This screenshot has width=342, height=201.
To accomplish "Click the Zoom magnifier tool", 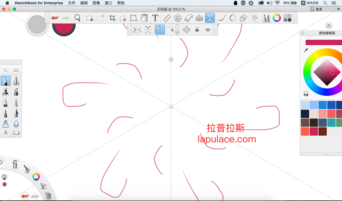I will pyautogui.click(x=78, y=18).
